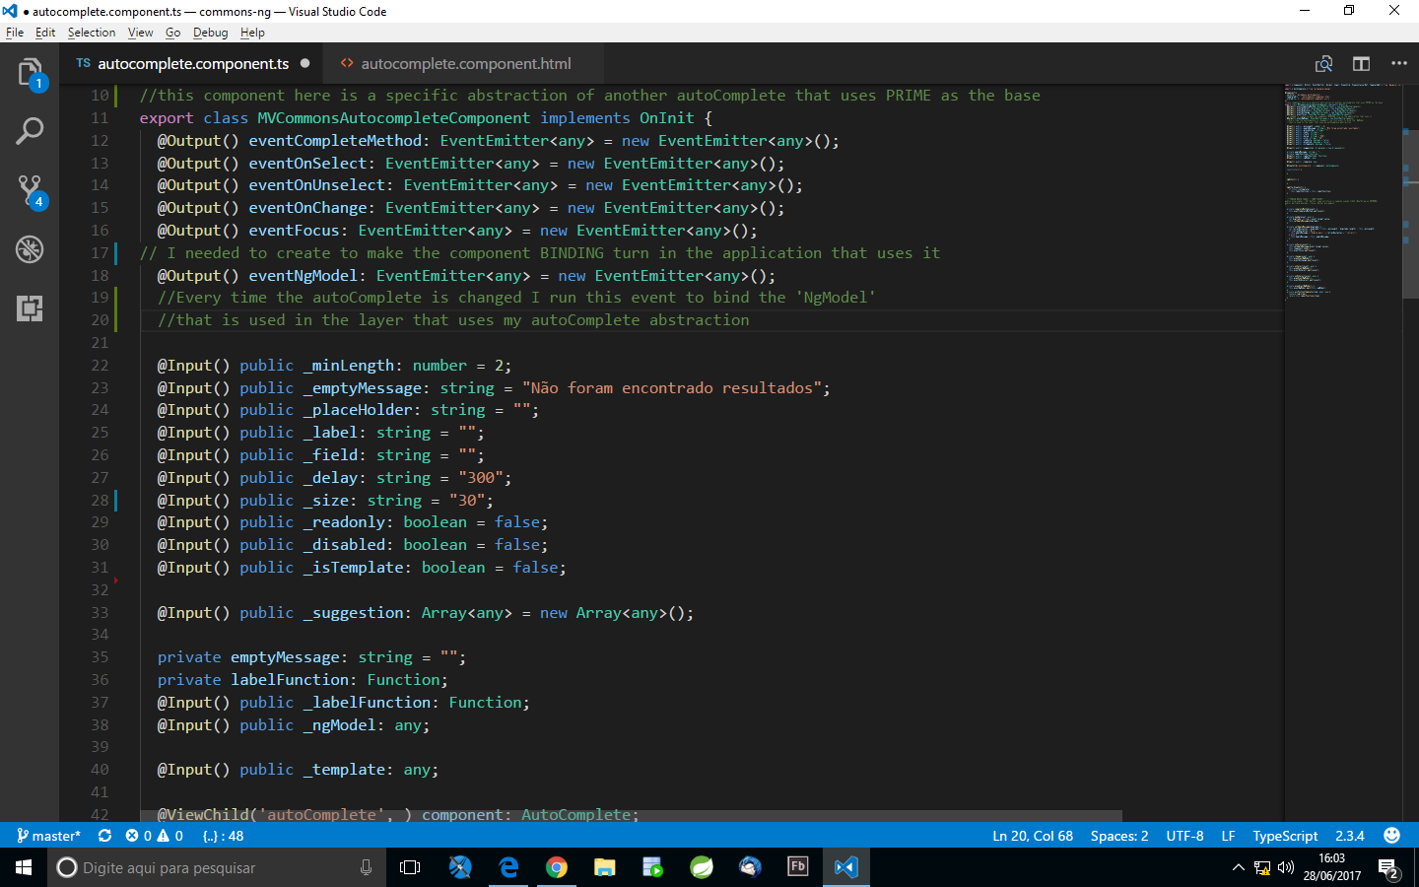Click the master* branch label
The width and height of the screenshot is (1419, 887).
48,835
